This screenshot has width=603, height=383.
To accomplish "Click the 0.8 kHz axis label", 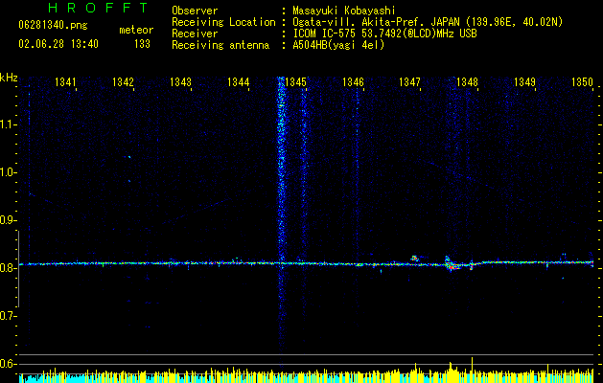I will 8,268.
